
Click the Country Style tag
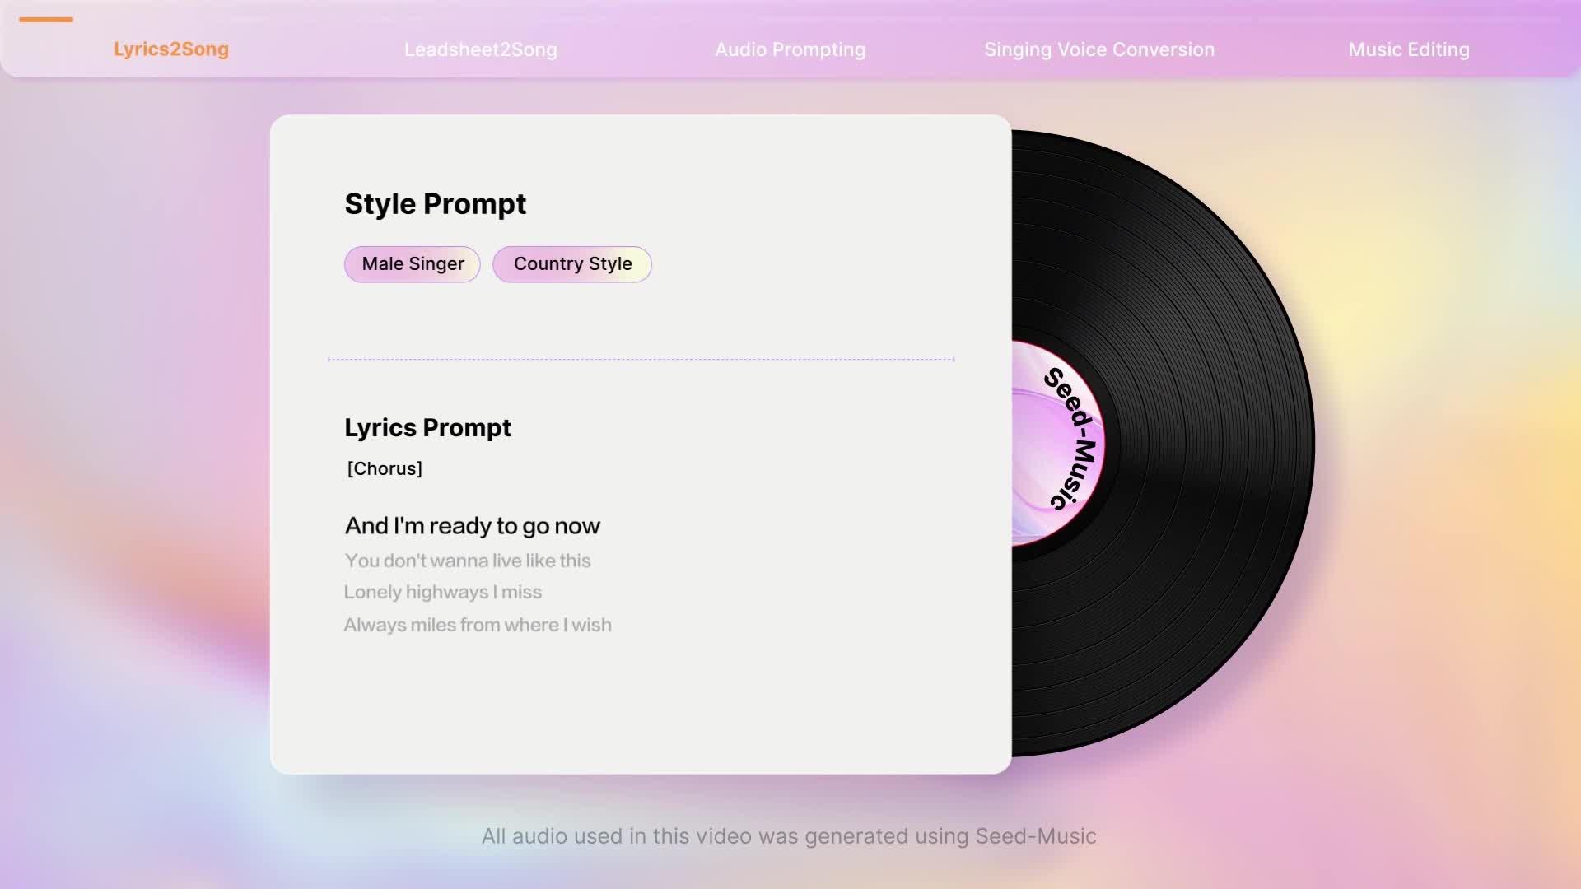[572, 264]
